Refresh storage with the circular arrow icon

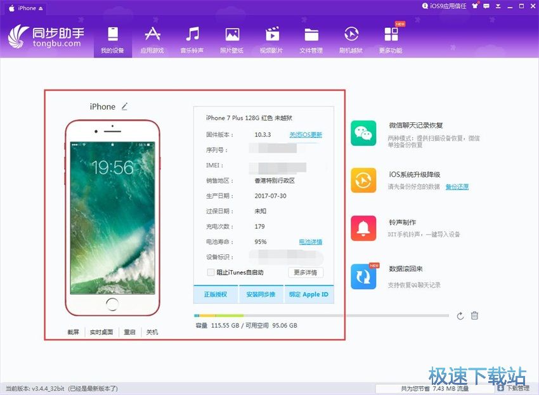[460, 316]
